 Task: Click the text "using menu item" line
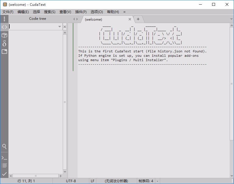[x=123, y=60]
